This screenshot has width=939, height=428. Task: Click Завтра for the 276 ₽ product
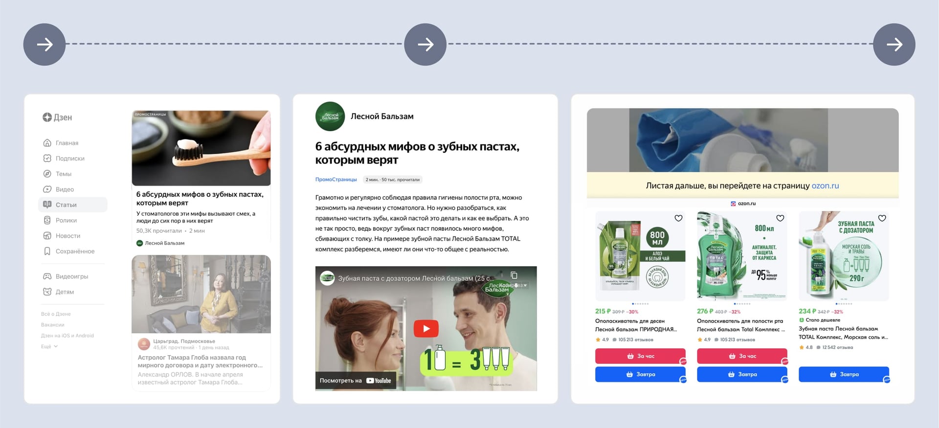(742, 374)
